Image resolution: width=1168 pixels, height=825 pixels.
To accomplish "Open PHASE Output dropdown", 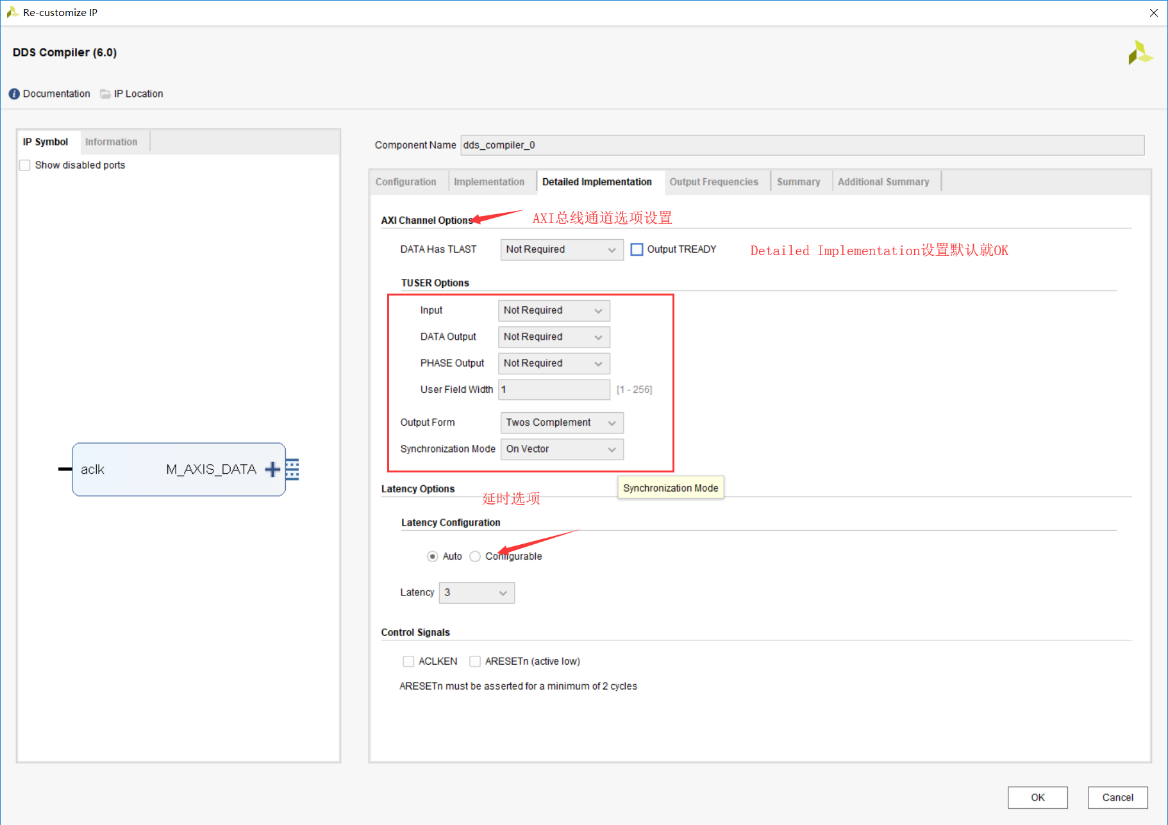I will coord(554,363).
